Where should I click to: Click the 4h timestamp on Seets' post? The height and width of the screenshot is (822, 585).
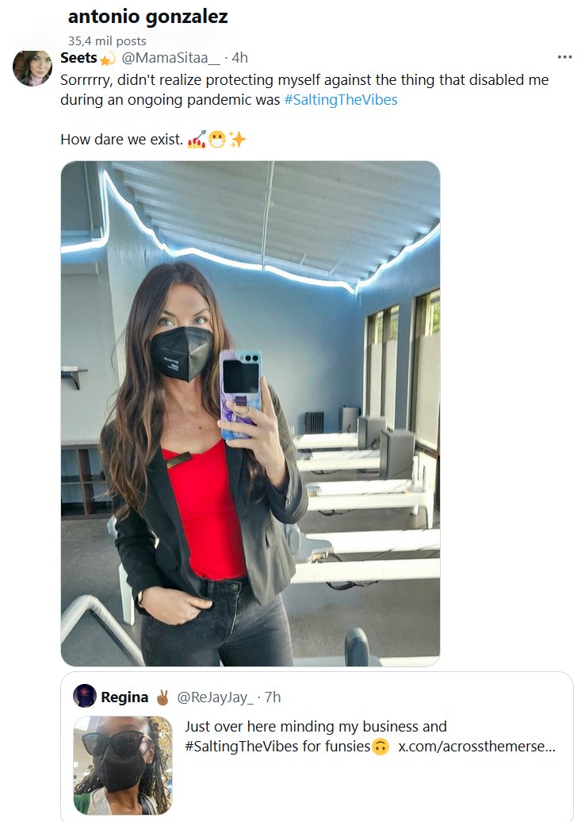(x=240, y=58)
